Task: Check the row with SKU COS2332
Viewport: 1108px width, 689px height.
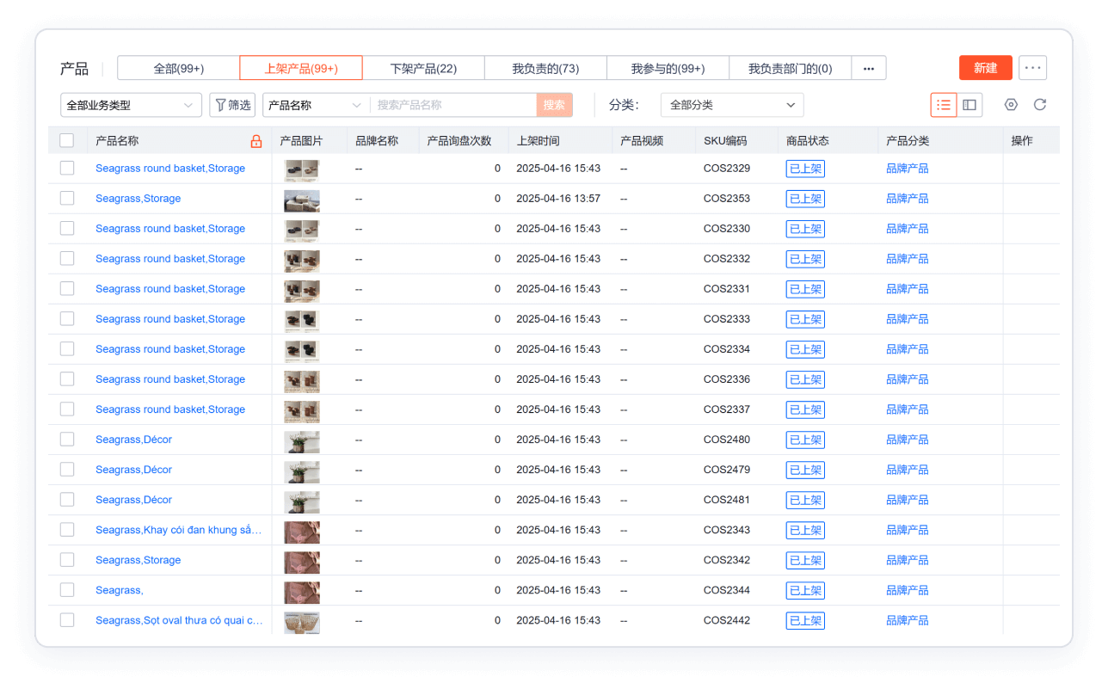Action: 67,259
